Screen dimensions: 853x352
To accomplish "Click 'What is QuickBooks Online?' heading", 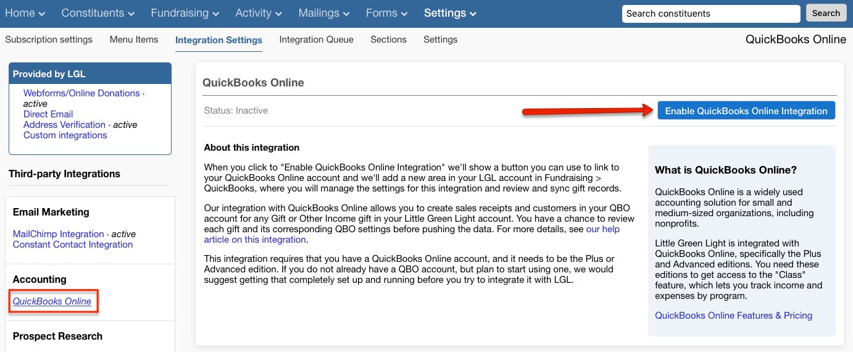I will pyautogui.click(x=726, y=170).
